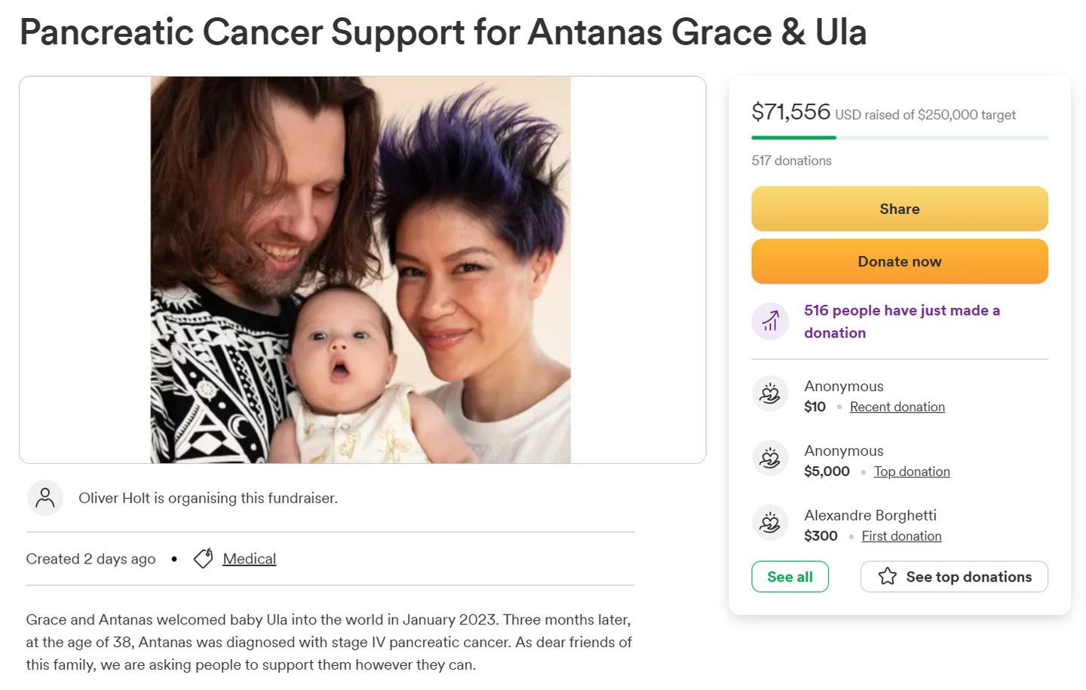The height and width of the screenshot is (690, 1086).
Task: Click the trending donations chart icon
Action: pyautogui.click(x=770, y=322)
